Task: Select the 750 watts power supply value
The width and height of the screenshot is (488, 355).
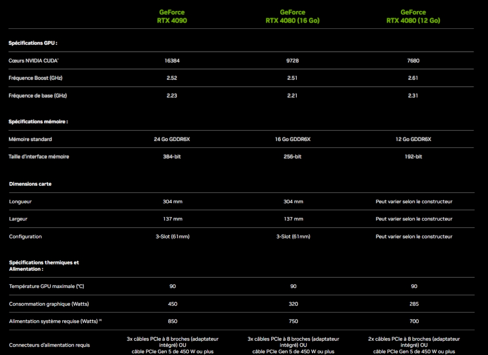Action: (293, 321)
